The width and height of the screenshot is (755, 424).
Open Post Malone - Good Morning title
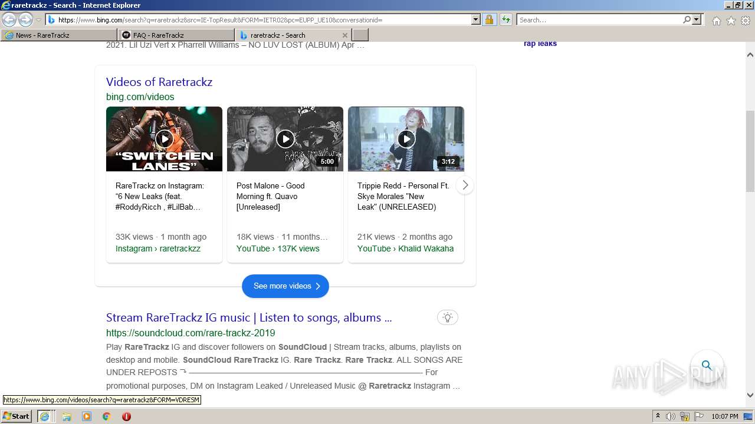point(271,196)
